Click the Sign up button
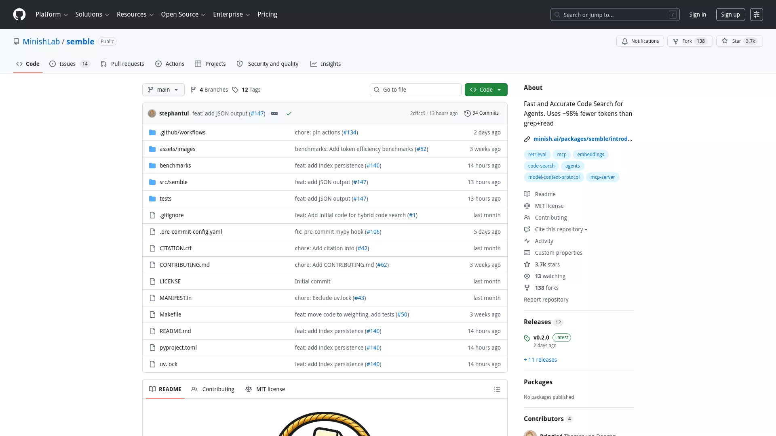The height and width of the screenshot is (436, 776). (730, 15)
